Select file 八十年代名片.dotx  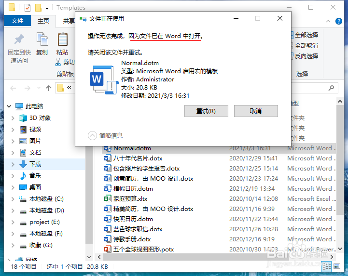(138, 158)
